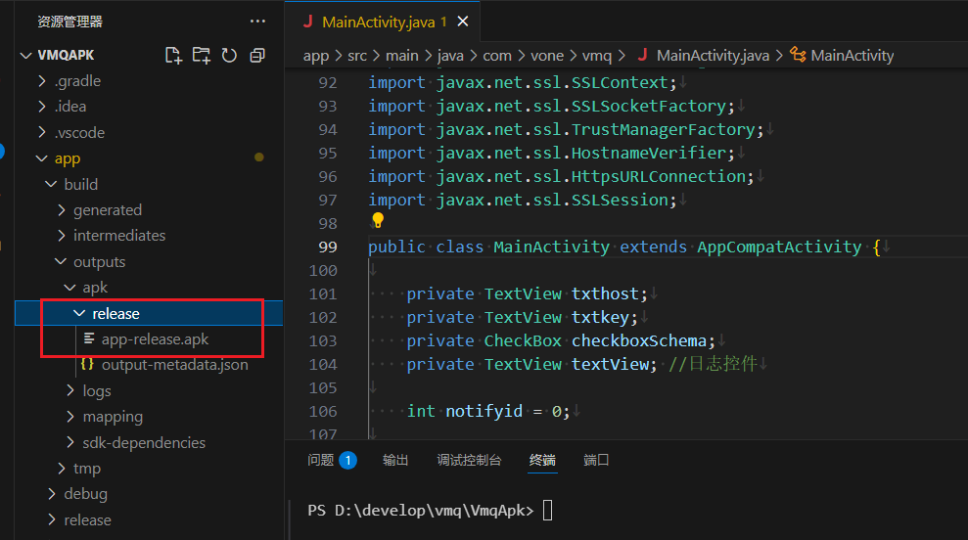Collapse the outputs folder
The image size is (968, 540).
(x=99, y=262)
